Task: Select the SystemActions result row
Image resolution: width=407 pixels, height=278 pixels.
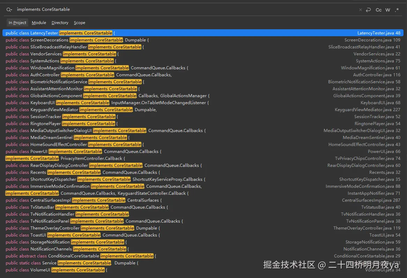Action: point(203,61)
